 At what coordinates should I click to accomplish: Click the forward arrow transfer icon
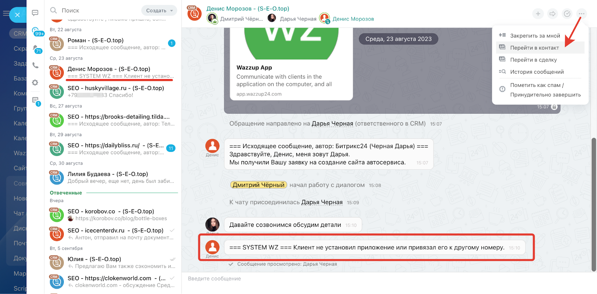(553, 14)
